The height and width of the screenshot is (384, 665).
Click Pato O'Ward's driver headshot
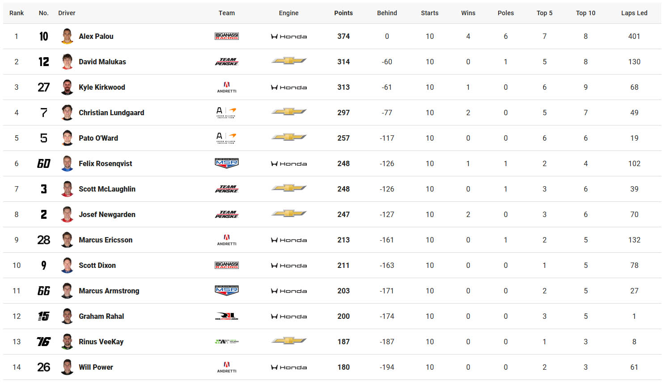point(67,138)
